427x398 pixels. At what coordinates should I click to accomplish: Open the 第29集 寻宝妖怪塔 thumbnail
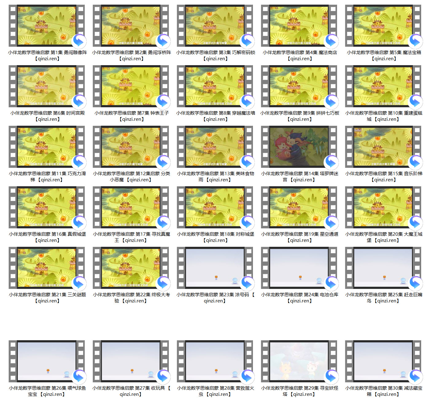[x=299, y=361]
